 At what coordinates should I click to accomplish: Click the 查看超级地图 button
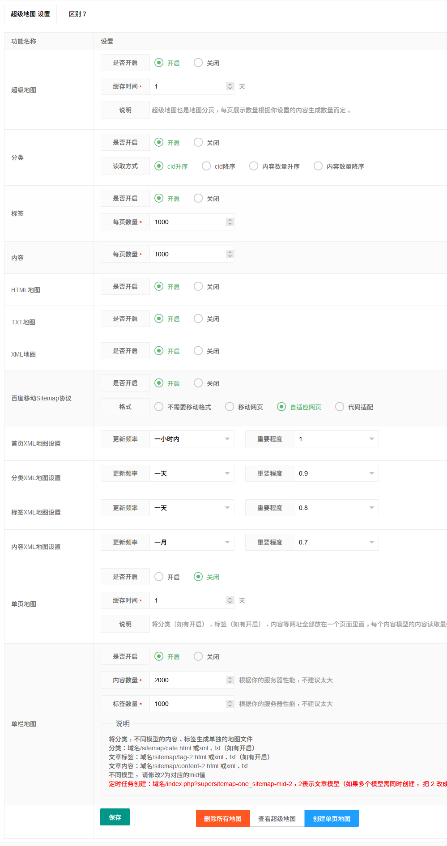[x=277, y=818]
